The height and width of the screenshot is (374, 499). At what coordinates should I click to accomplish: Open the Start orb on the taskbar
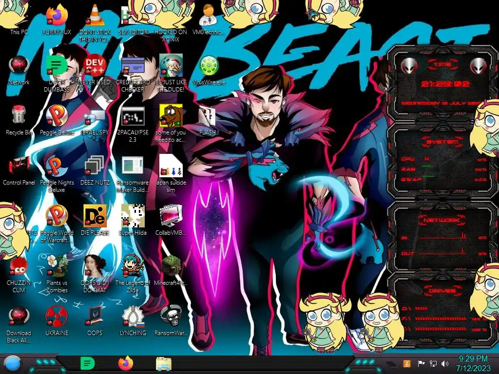13,363
